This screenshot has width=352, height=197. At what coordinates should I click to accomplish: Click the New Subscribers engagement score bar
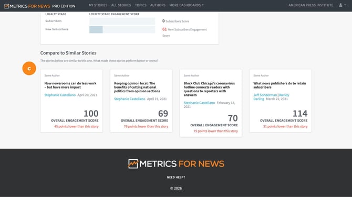(122, 29)
